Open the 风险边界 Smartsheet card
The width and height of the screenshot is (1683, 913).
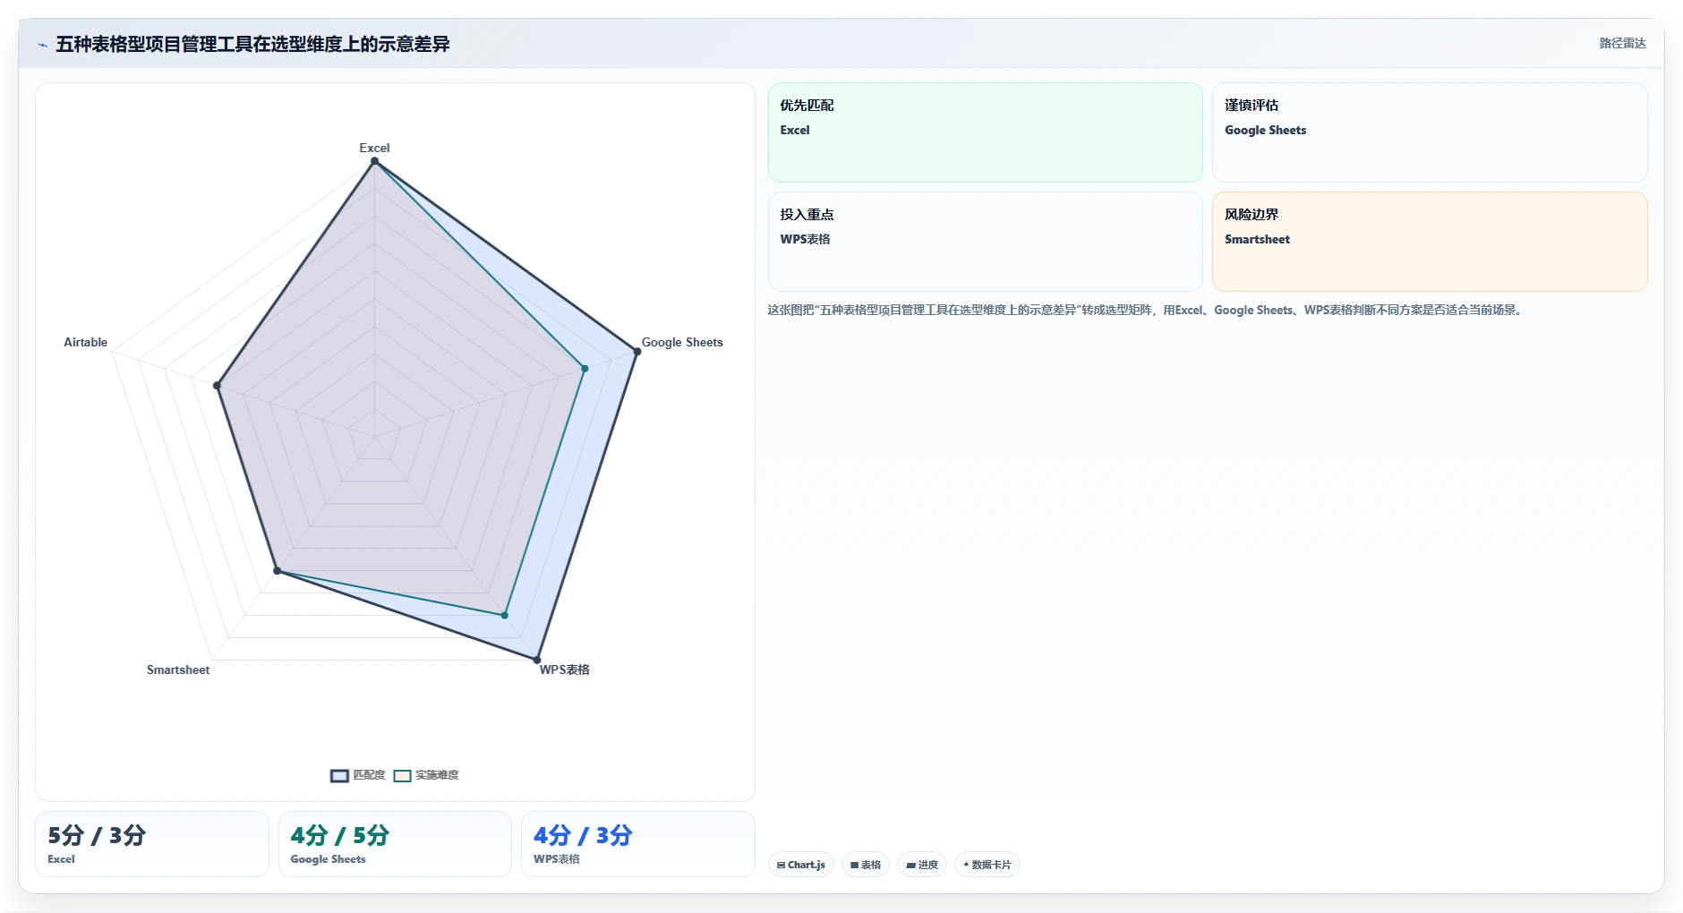click(1430, 242)
